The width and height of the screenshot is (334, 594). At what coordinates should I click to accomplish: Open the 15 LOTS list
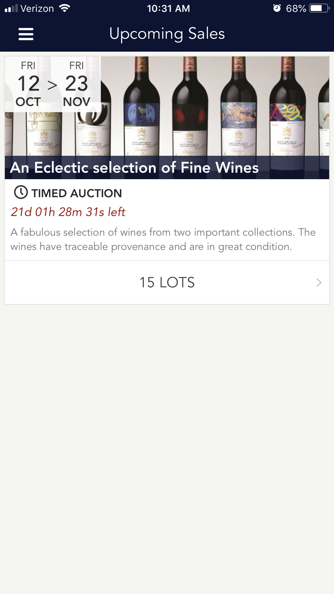pyautogui.click(x=167, y=282)
